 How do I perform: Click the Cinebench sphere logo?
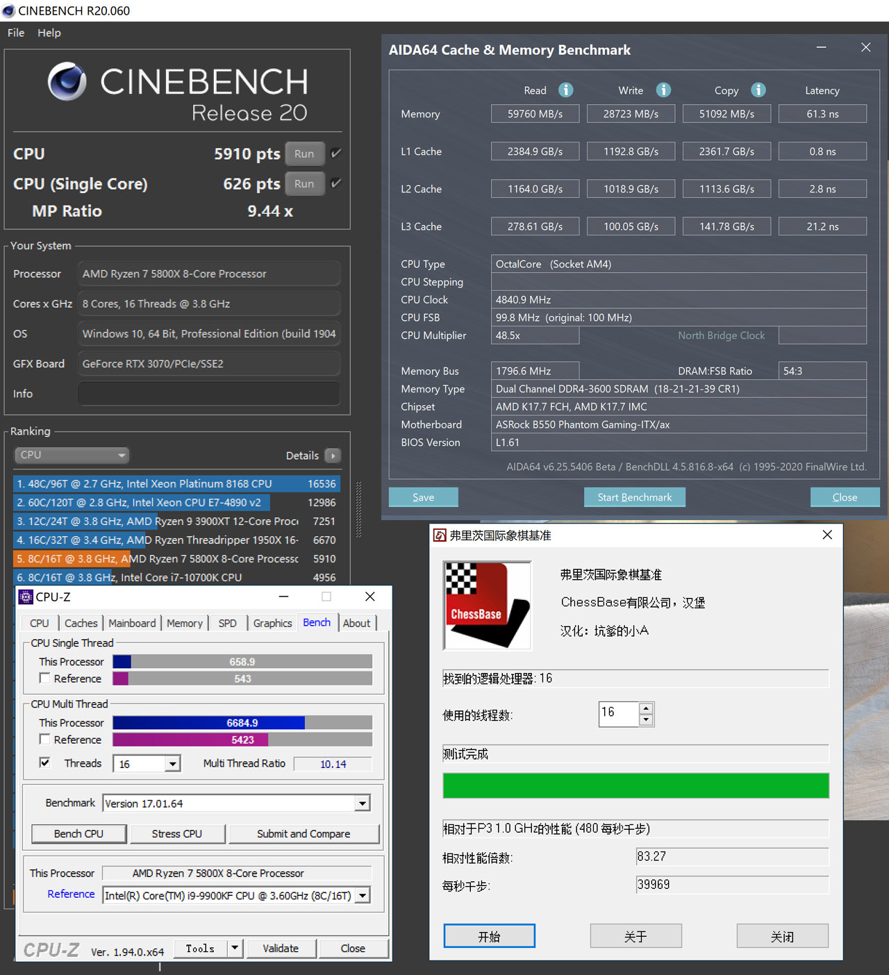67,81
